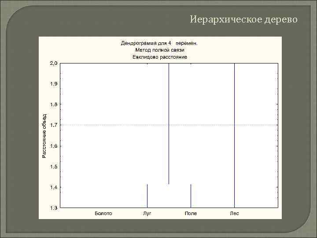This screenshot has width=317, height=238.
Task: Click the y-axis value 1,9
Action: [x=54, y=84]
